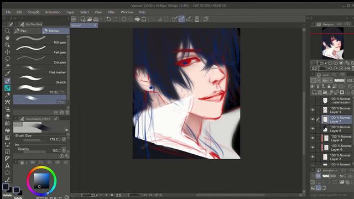The image size is (354, 199).
Task: Open layer color palette dropdown arrow
Action: [x=319, y=80]
